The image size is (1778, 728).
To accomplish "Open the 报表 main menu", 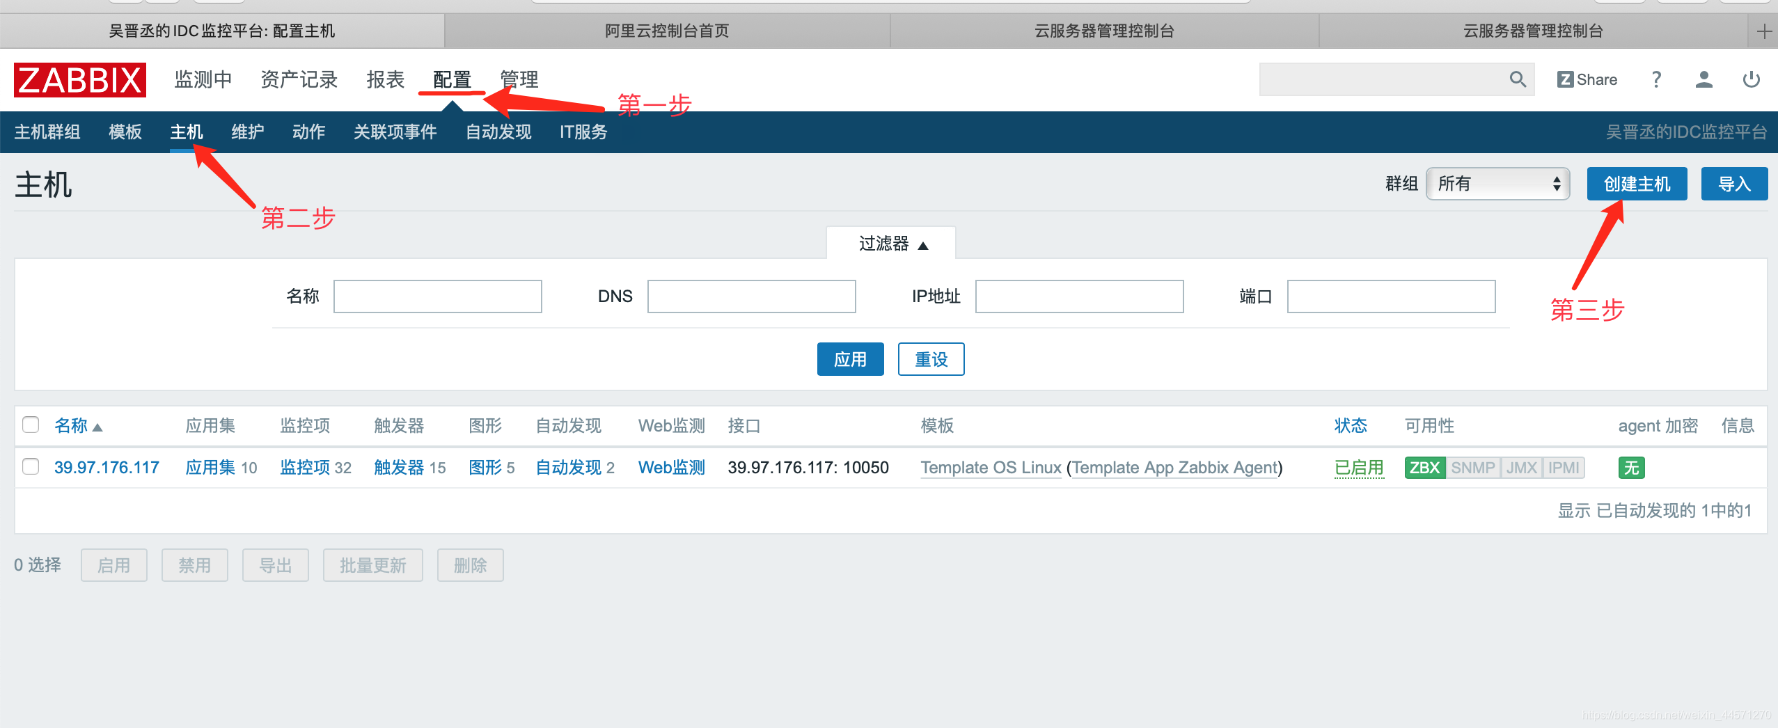I will click(385, 79).
